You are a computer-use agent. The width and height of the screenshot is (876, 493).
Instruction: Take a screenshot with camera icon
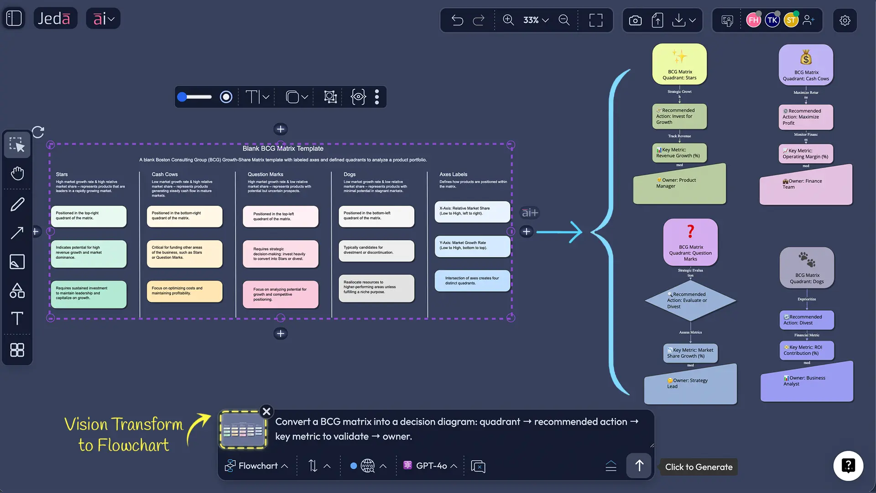point(635,20)
